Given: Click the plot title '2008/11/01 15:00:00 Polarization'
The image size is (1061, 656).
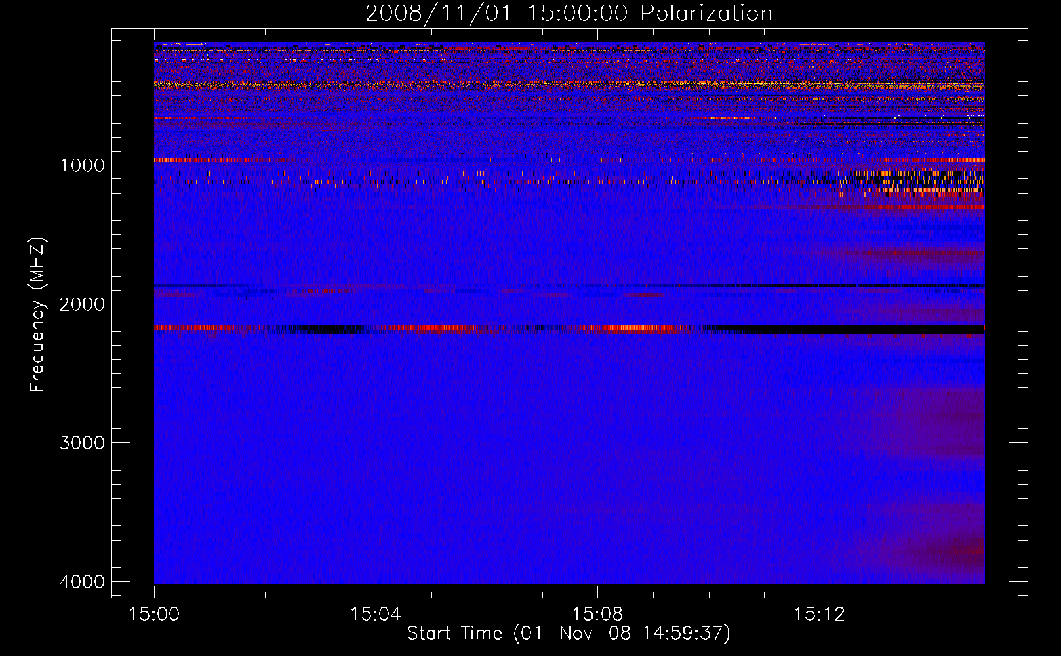Looking at the screenshot, I should coord(569,14).
